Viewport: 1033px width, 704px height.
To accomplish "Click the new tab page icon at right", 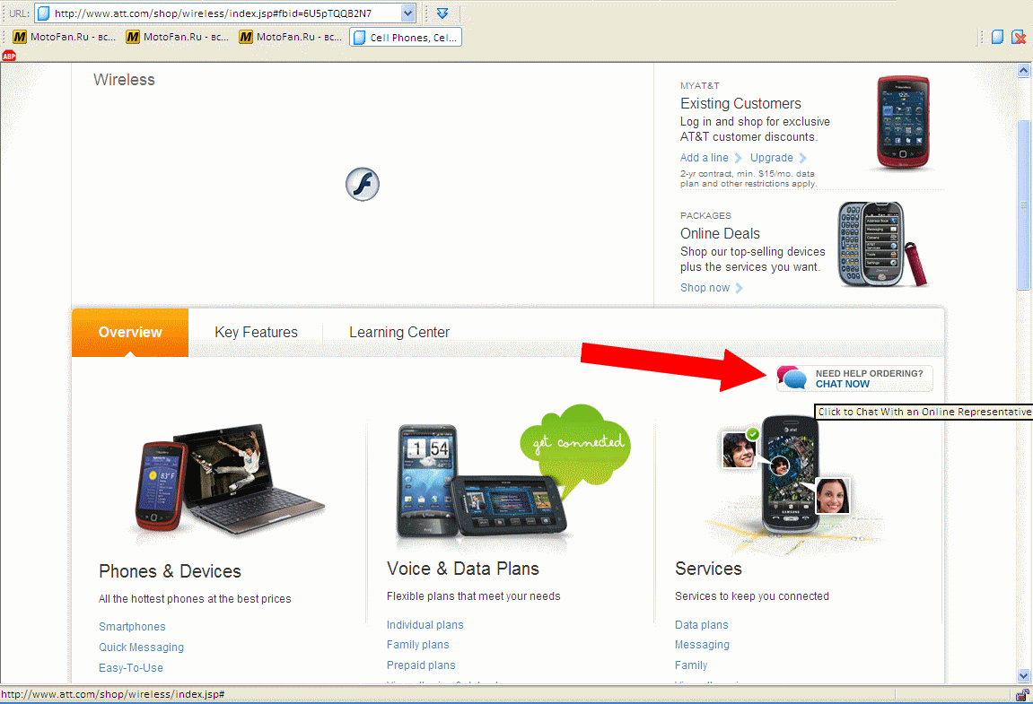I will [997, 37].
